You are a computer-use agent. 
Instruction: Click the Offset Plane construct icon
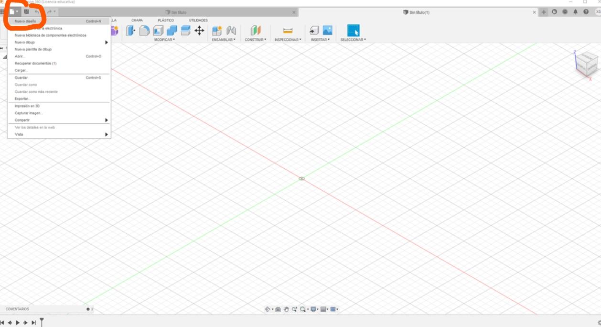(x=256, y=31)
